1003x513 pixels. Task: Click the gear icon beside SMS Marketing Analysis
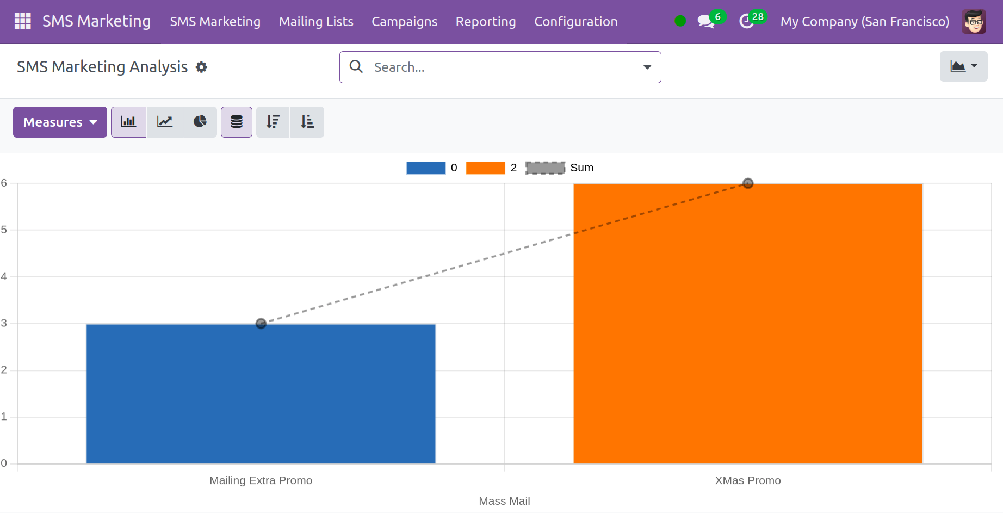point(201,67)
